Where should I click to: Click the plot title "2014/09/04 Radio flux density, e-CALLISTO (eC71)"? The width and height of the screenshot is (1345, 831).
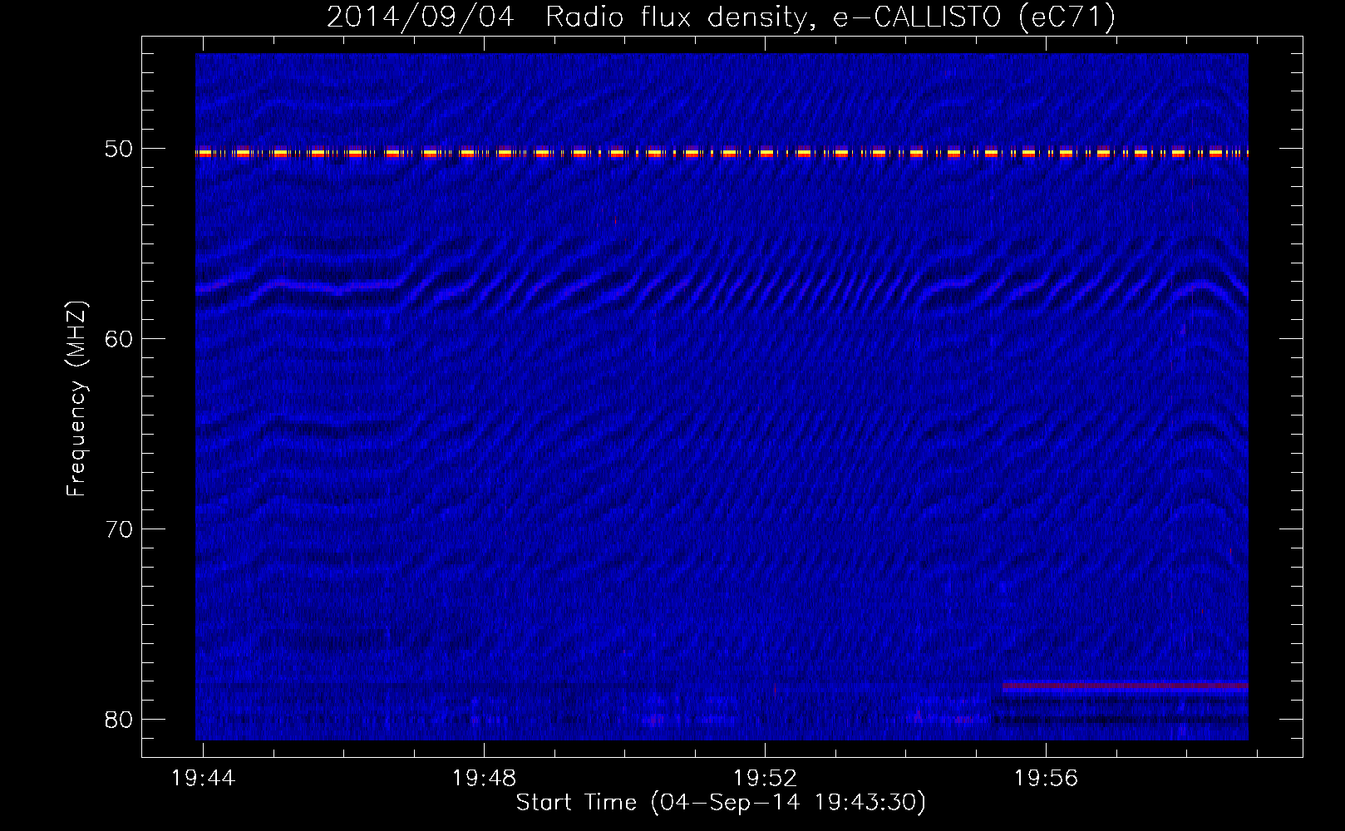(721, 17)
